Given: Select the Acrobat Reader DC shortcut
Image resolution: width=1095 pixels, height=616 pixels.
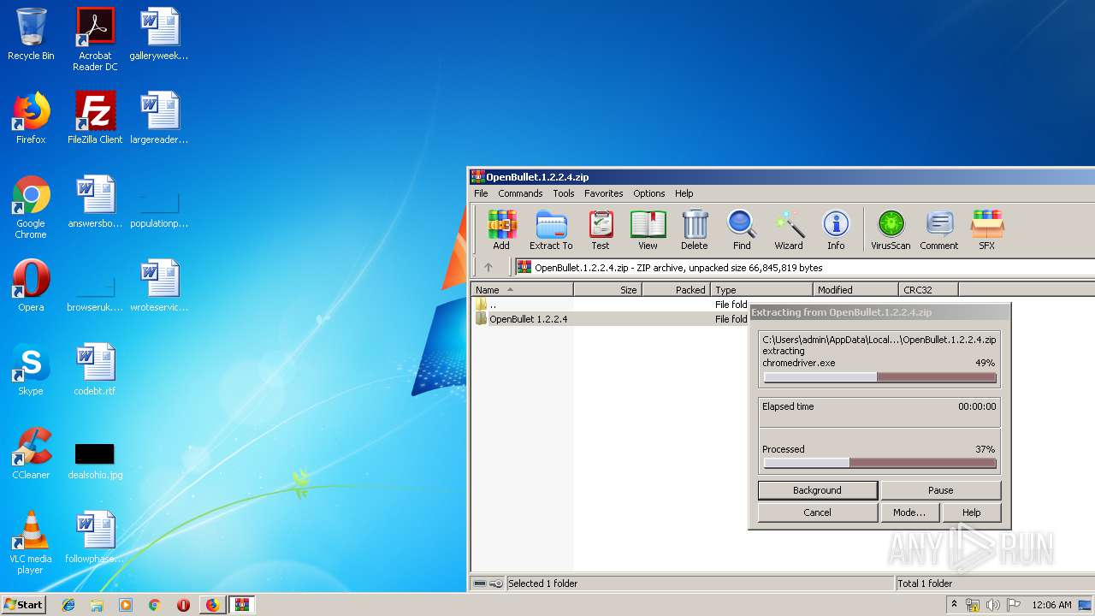Looking at the screenshot, I should 95,39.
